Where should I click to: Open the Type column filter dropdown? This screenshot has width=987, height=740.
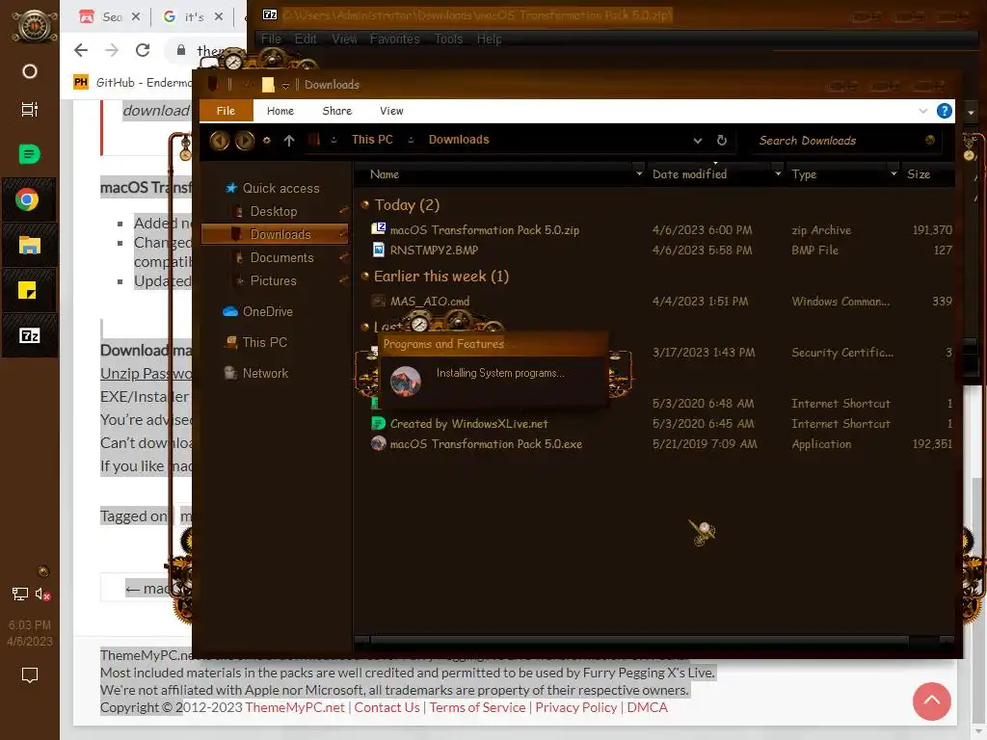[x=894, y=173]
